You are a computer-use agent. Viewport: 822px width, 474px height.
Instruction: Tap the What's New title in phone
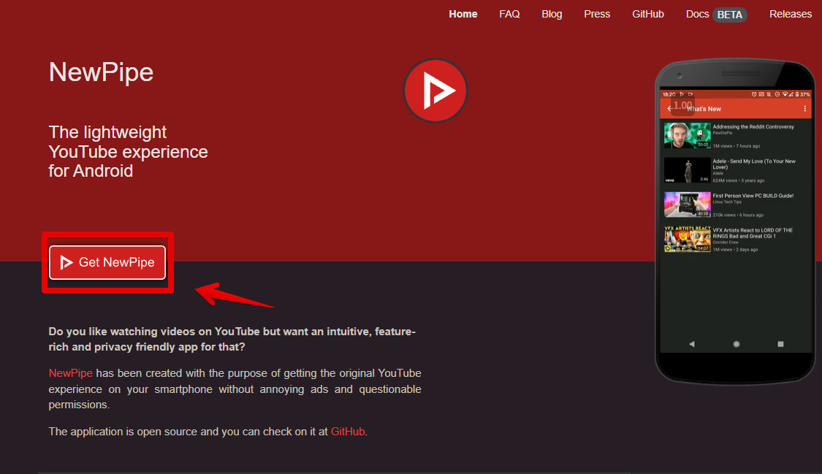(x=704, y=109)
